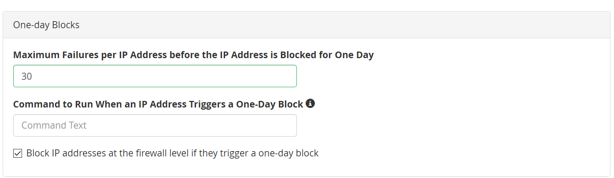This screenshot has height=178, width=614.
Task: Click 'Triggers a One-Day Block' label text
Action: point(252,104)
